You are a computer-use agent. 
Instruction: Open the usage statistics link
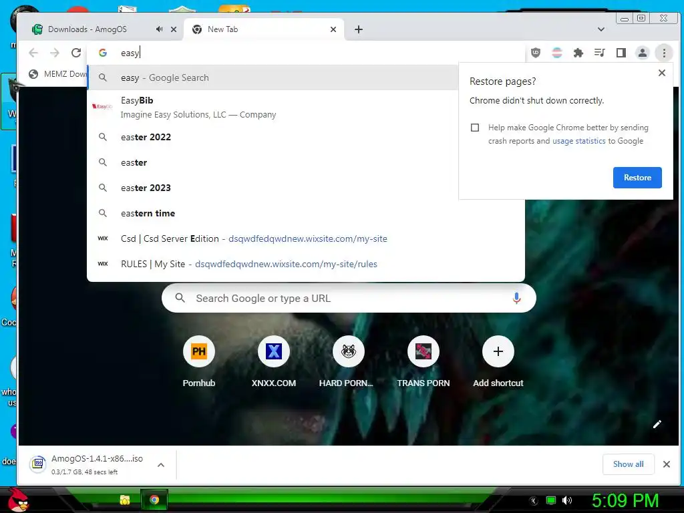(x=579, y=141)
